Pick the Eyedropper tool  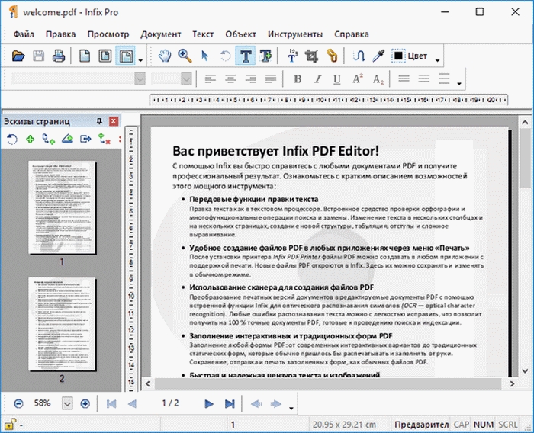[378, 56]
